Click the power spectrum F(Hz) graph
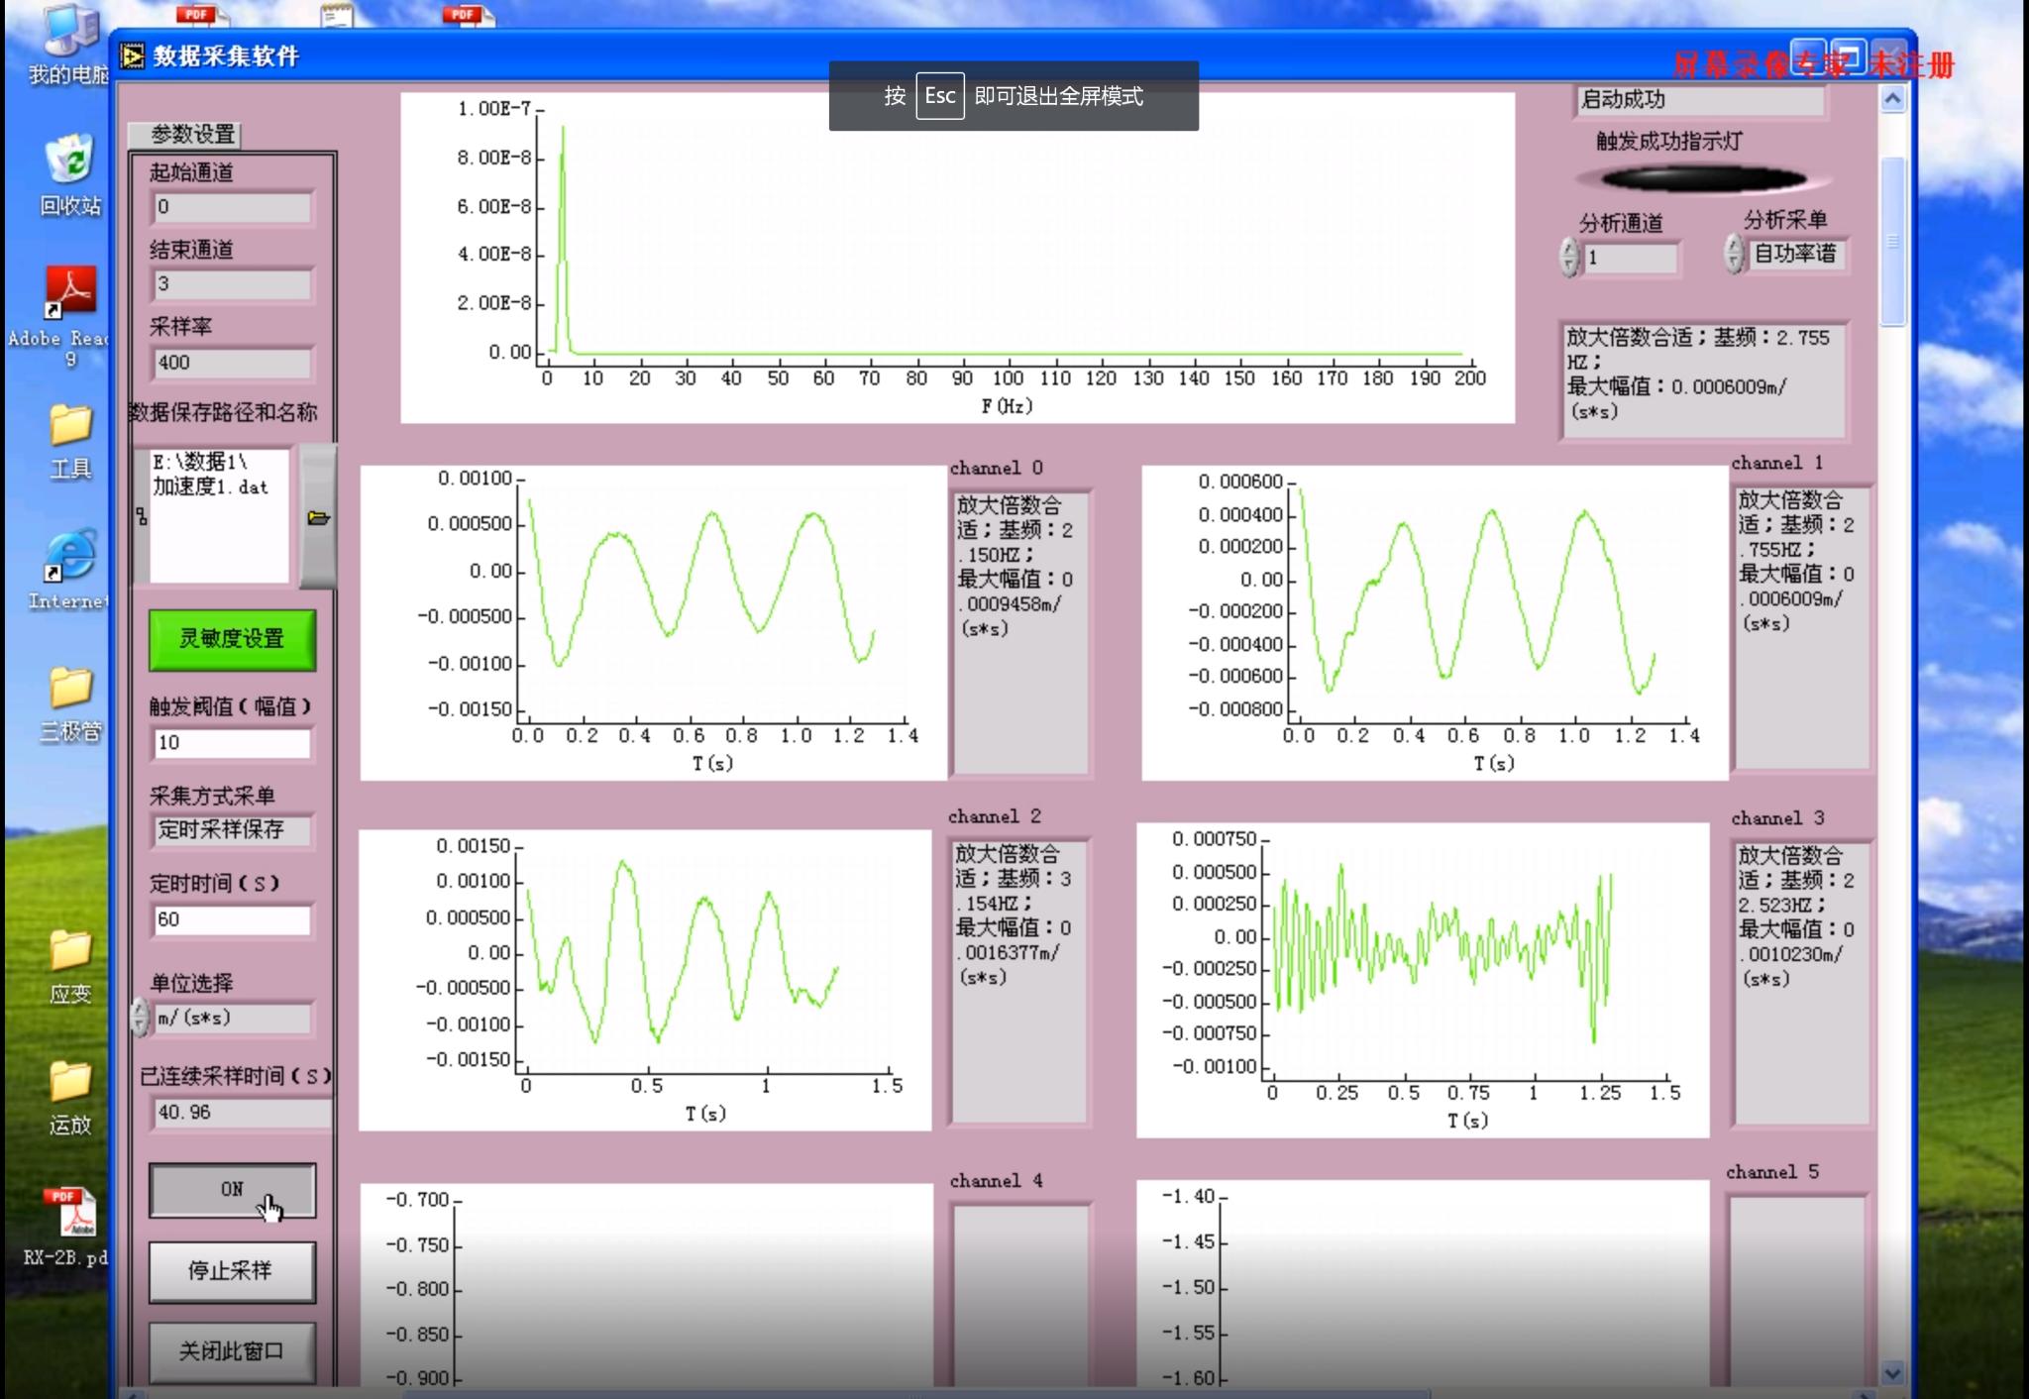The width and height of the screenshot is (2029, 1399). tap(957, 258)
